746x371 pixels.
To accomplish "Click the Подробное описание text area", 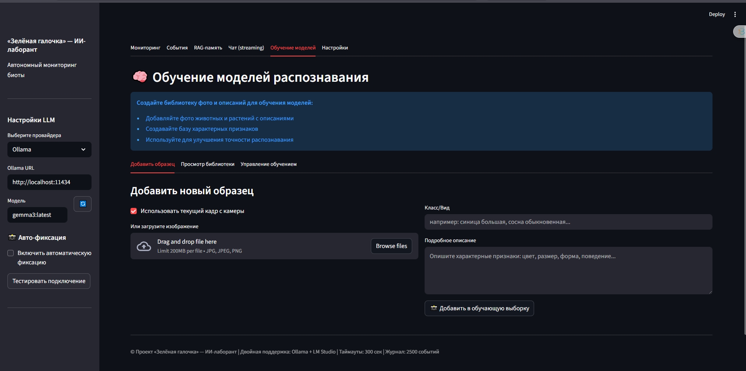I will (x=568, y=271).
